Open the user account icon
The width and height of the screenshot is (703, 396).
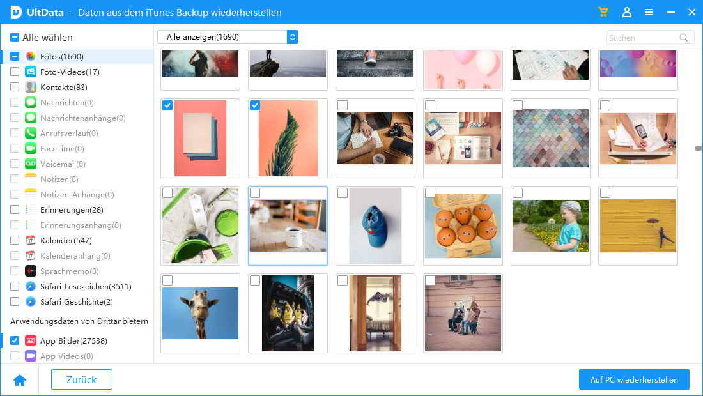click(627, 12)
